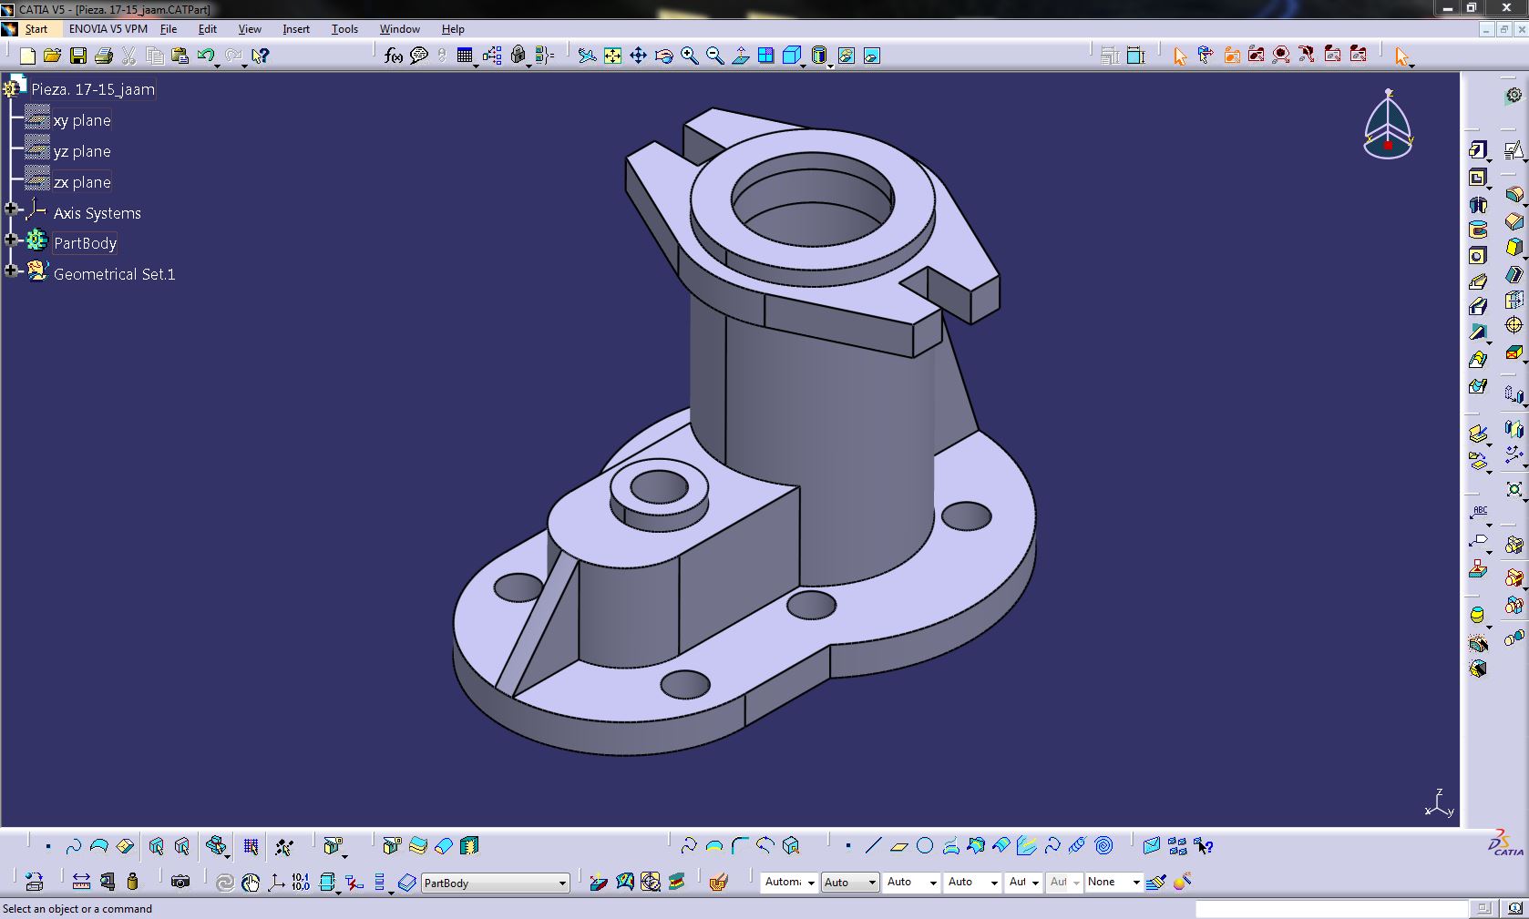Select the xy plane in tree
The height and width of the screenshot is (919, 1529).
(x=82, y=120)
